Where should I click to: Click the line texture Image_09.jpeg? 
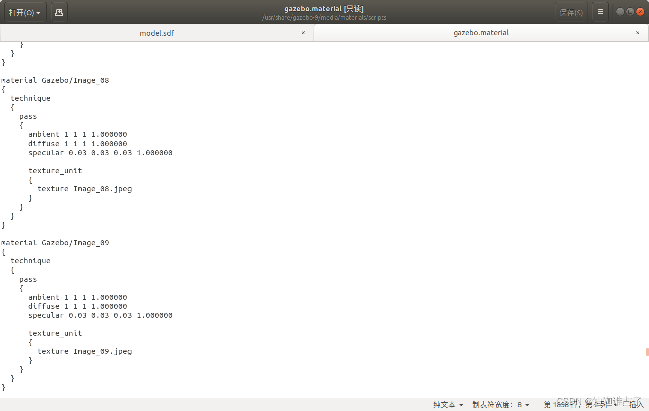coord(84,351)
